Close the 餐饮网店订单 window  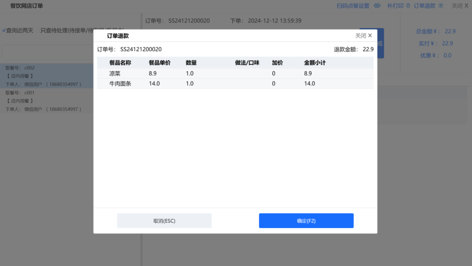(x=460, y=6)
